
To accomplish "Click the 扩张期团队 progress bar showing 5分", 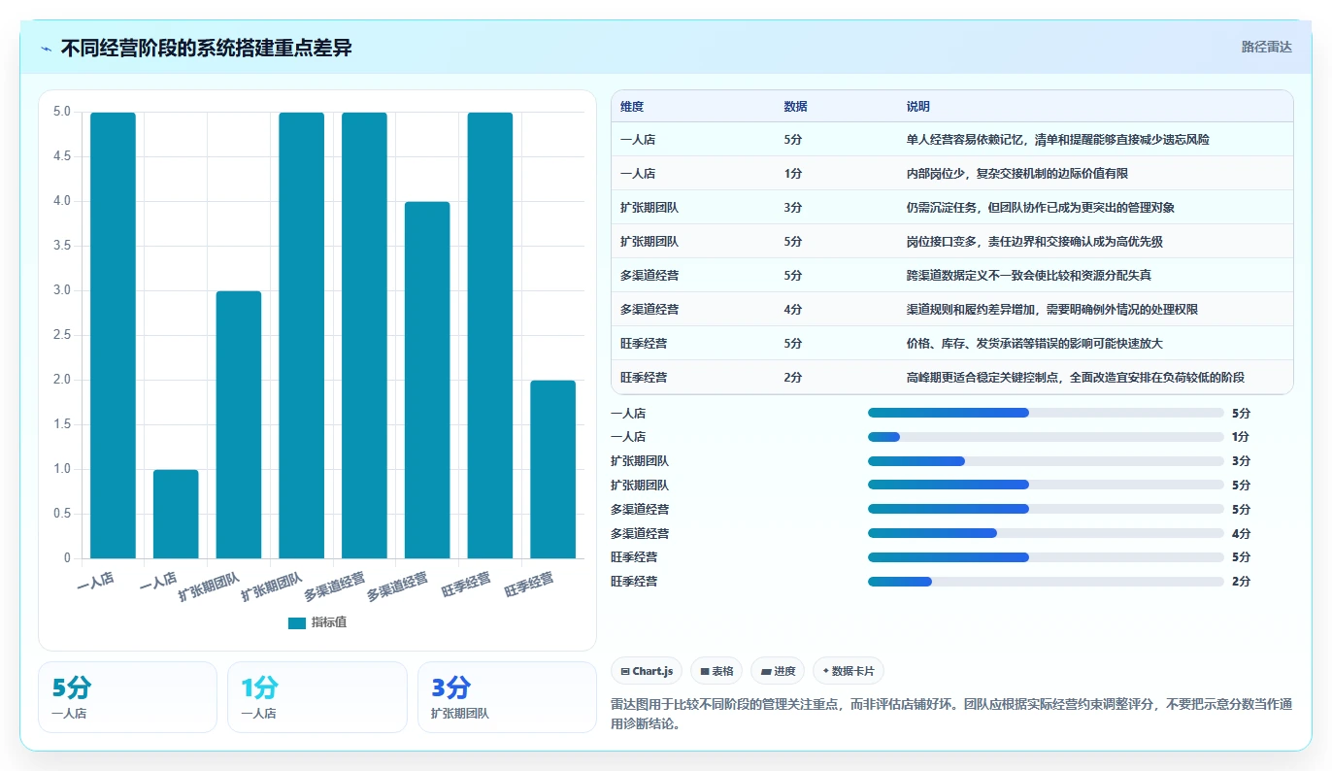I will pos(1046,485).
